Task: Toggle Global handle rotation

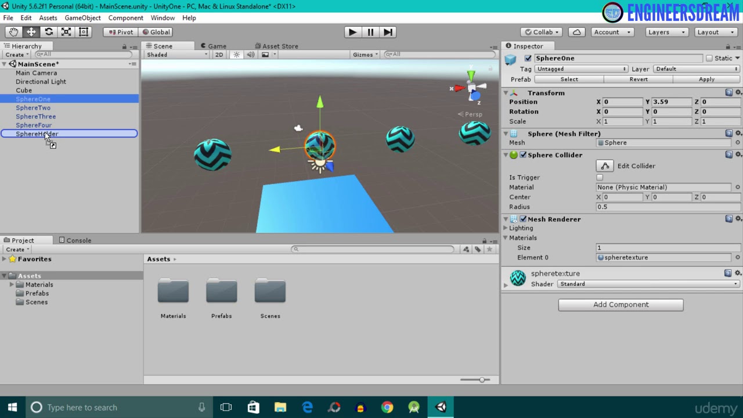Action: click(156, 32)
